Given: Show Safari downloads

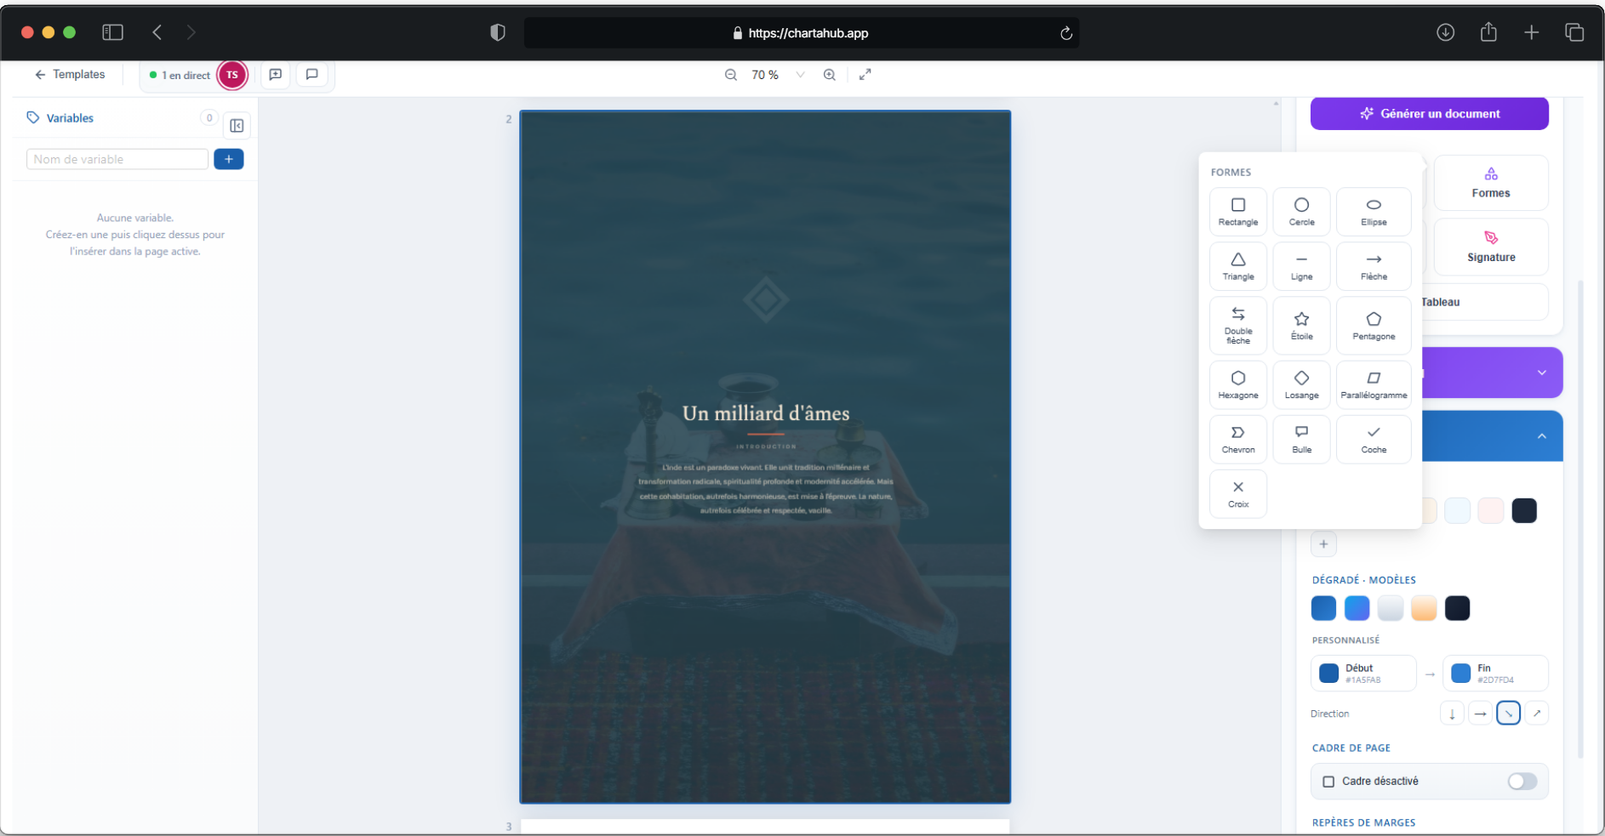Looking at the screenshot, I should [x=1446, y=32].
